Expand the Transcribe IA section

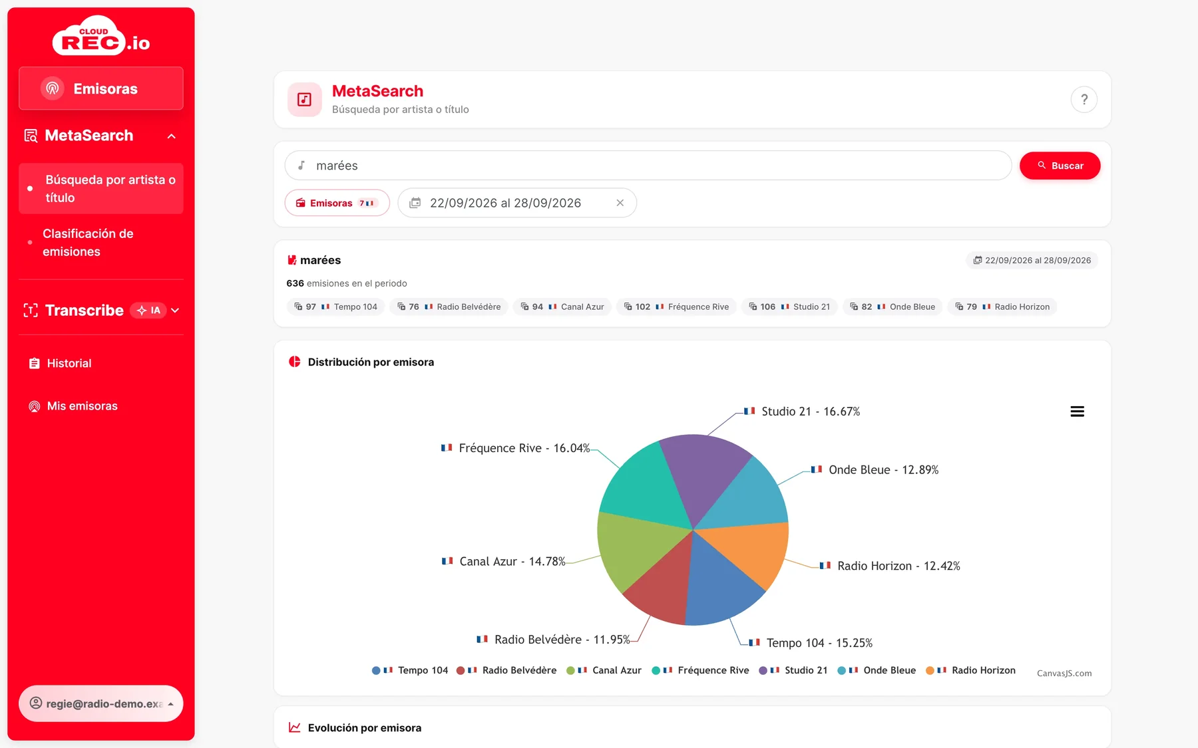(175, 311)
